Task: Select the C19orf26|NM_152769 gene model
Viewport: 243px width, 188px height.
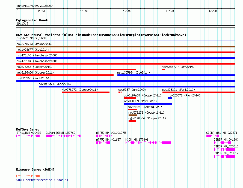Action: pos(63,136)
